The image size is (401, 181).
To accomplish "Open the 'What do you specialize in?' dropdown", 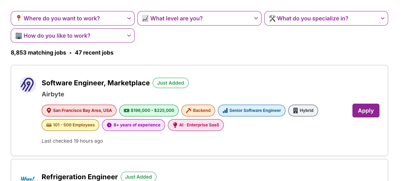I will (326, 18).
